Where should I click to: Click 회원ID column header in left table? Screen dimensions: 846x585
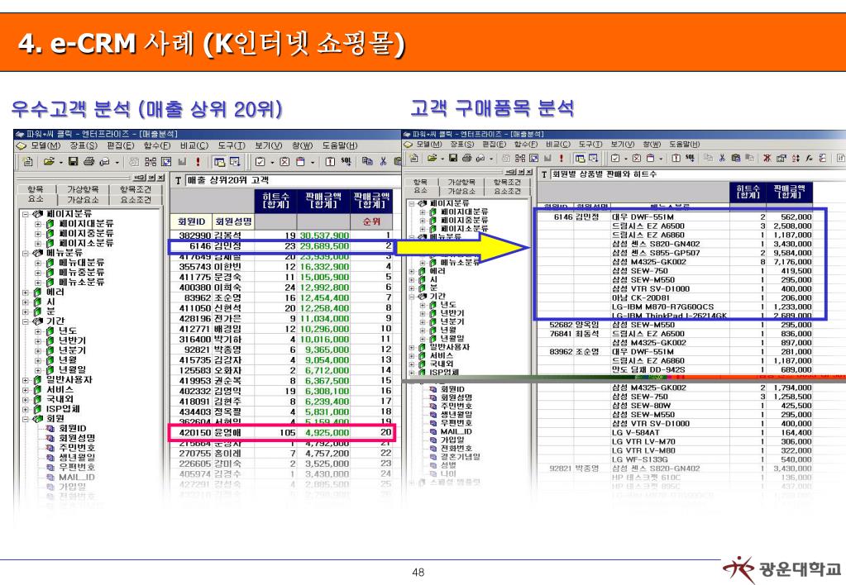[x=191, y=221]
